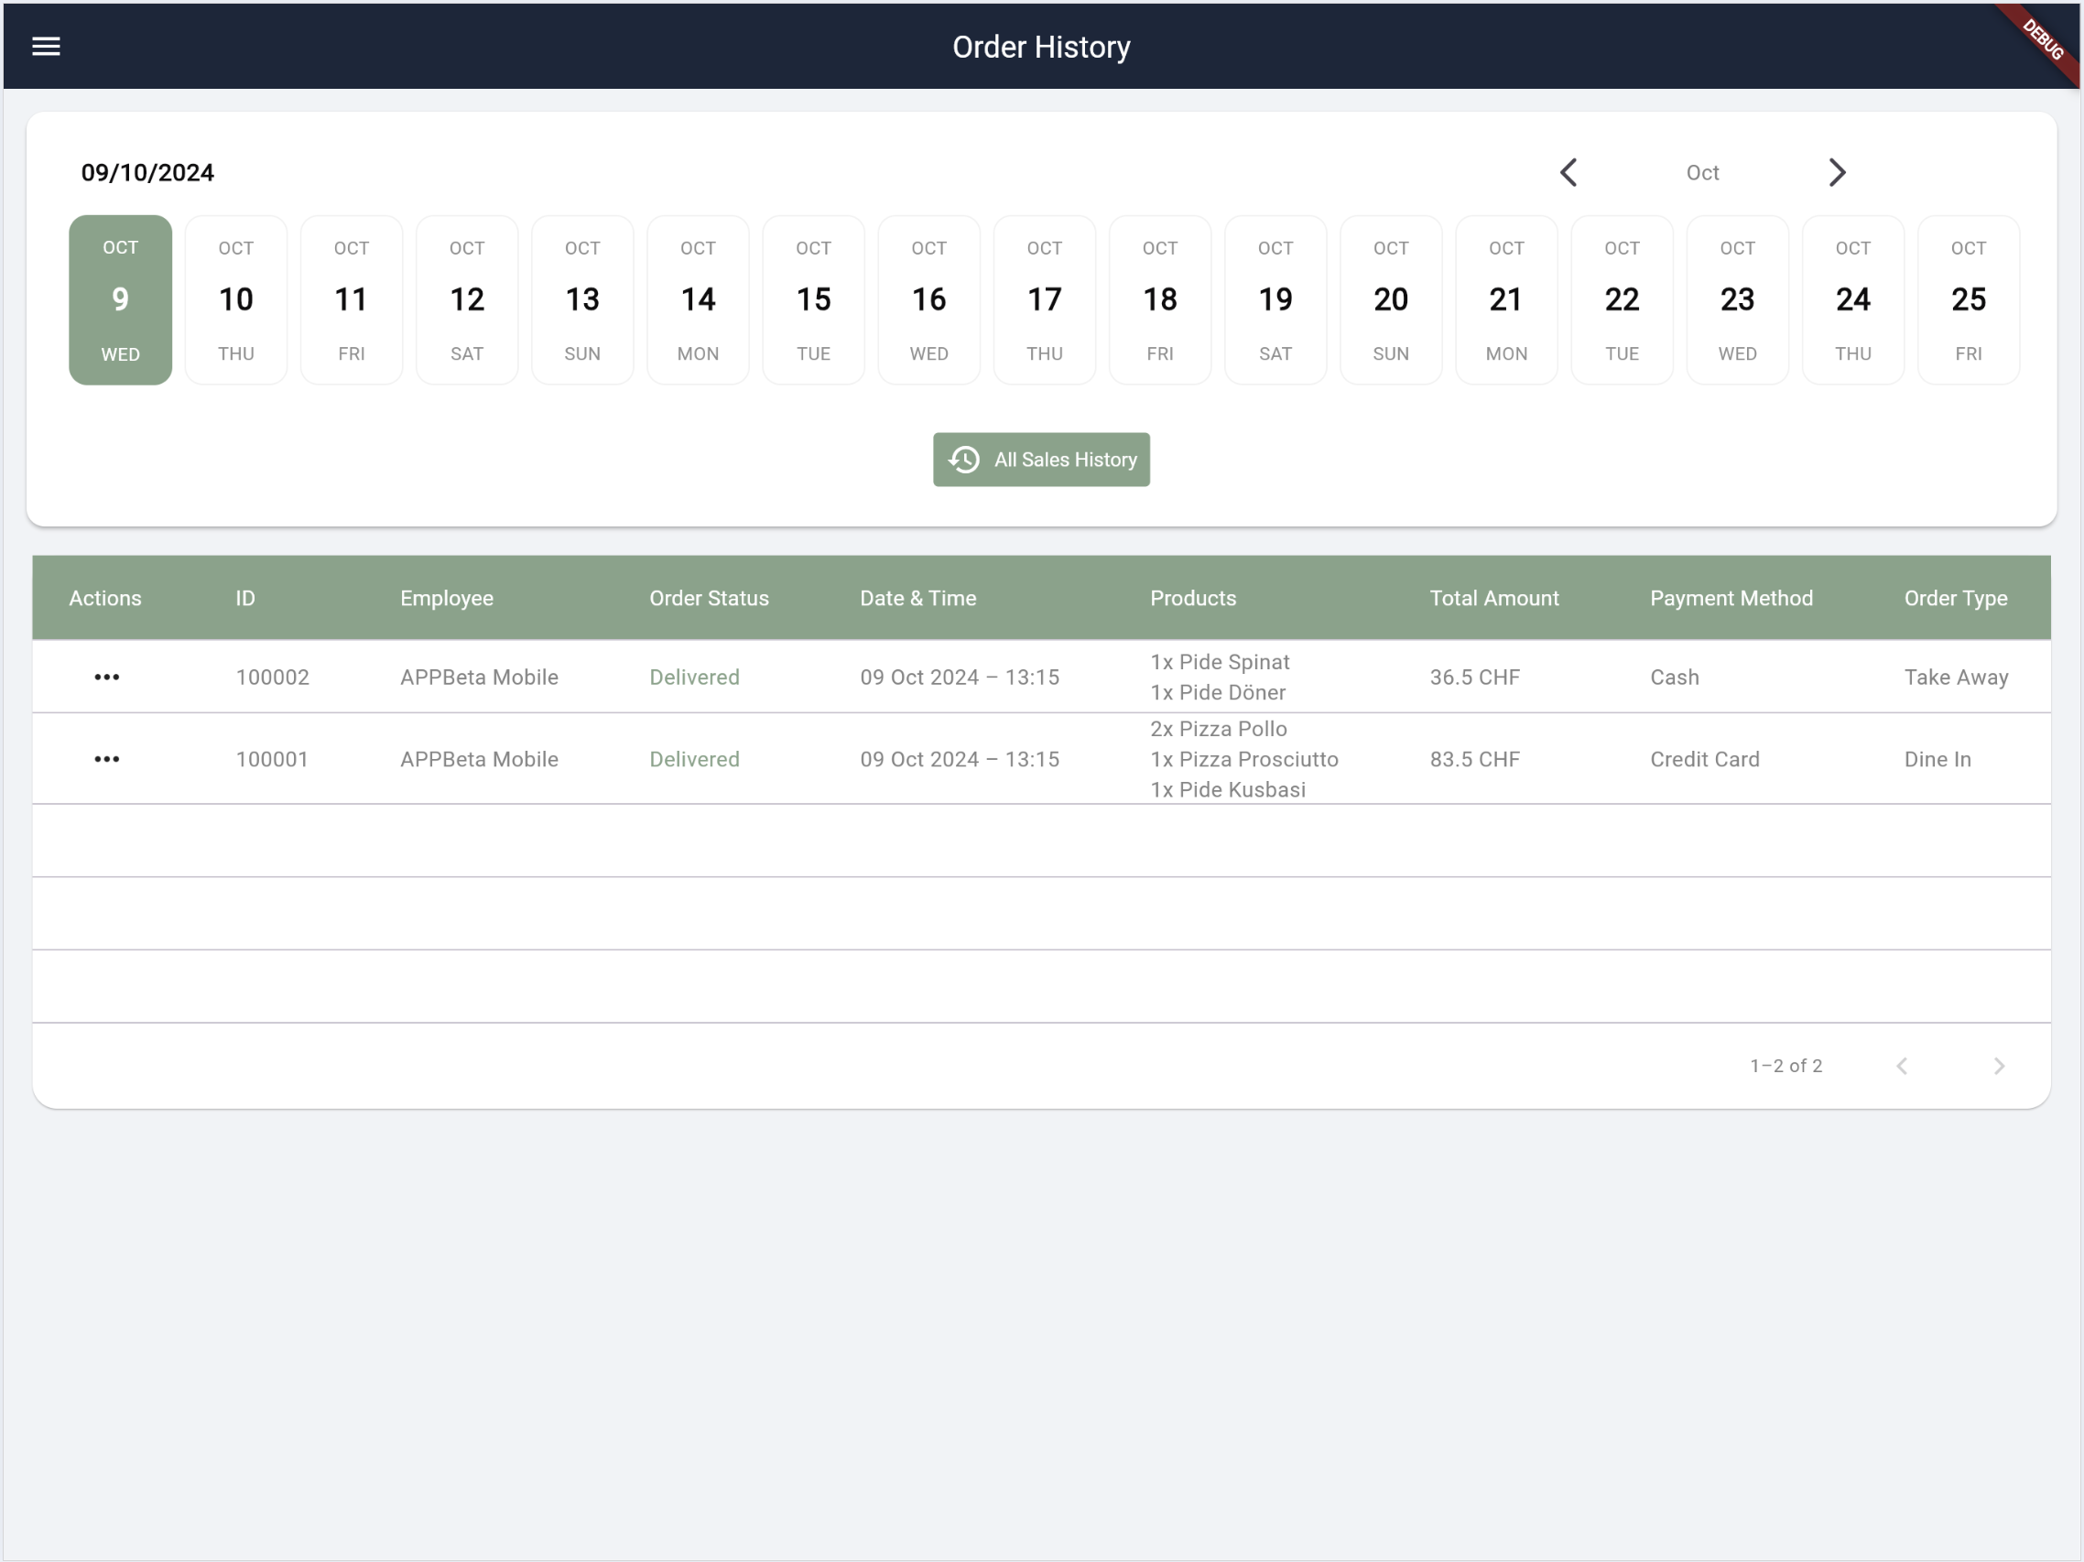Screen dimensions: 2084x1562
Task: Click the Order Status column header
Action: tap(709, 598)
